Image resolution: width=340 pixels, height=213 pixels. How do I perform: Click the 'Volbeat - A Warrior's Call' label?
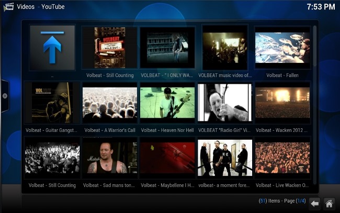[x=110, y=130]
